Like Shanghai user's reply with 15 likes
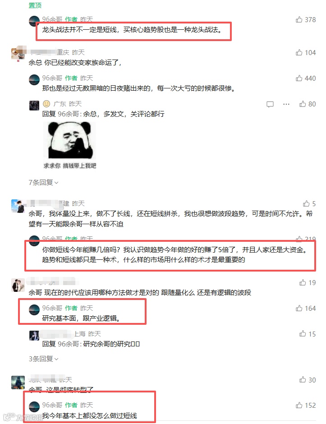Viewport: 326px width, 424px height. coord(303,334)
